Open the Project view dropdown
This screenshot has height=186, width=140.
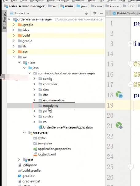[x=28, y=14]
